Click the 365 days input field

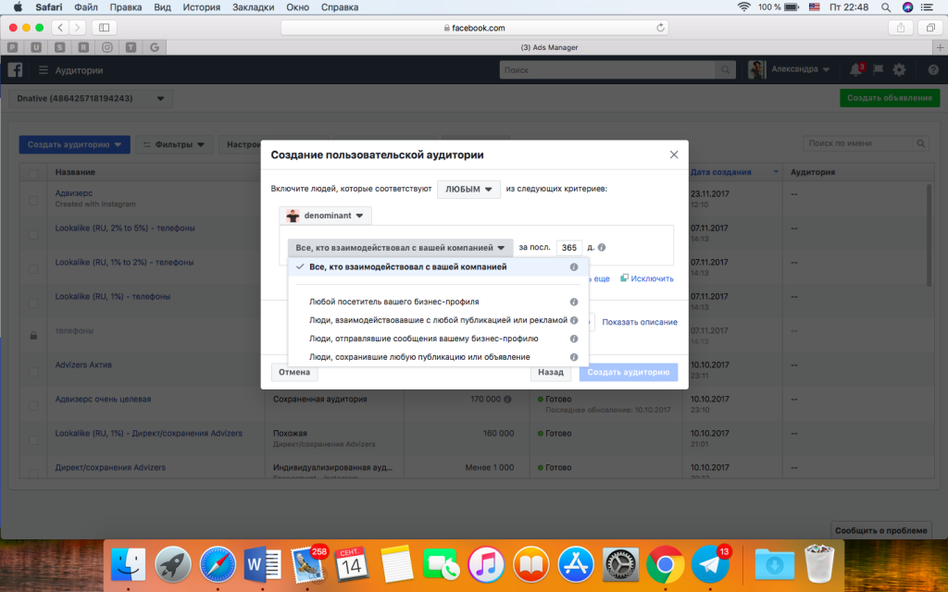[x=569, y=248]
